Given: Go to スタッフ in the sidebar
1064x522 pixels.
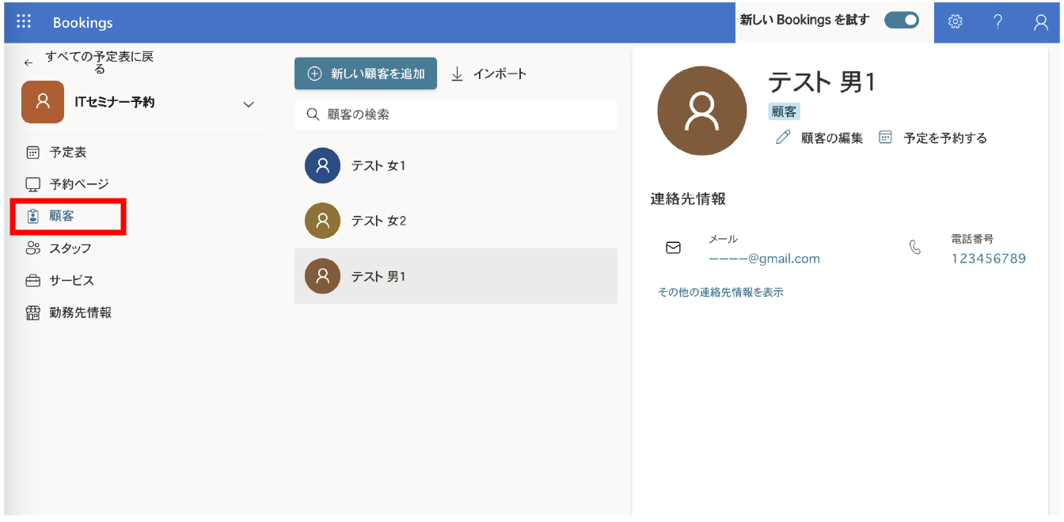Looking at the screenshot, I should pos(70,248).
